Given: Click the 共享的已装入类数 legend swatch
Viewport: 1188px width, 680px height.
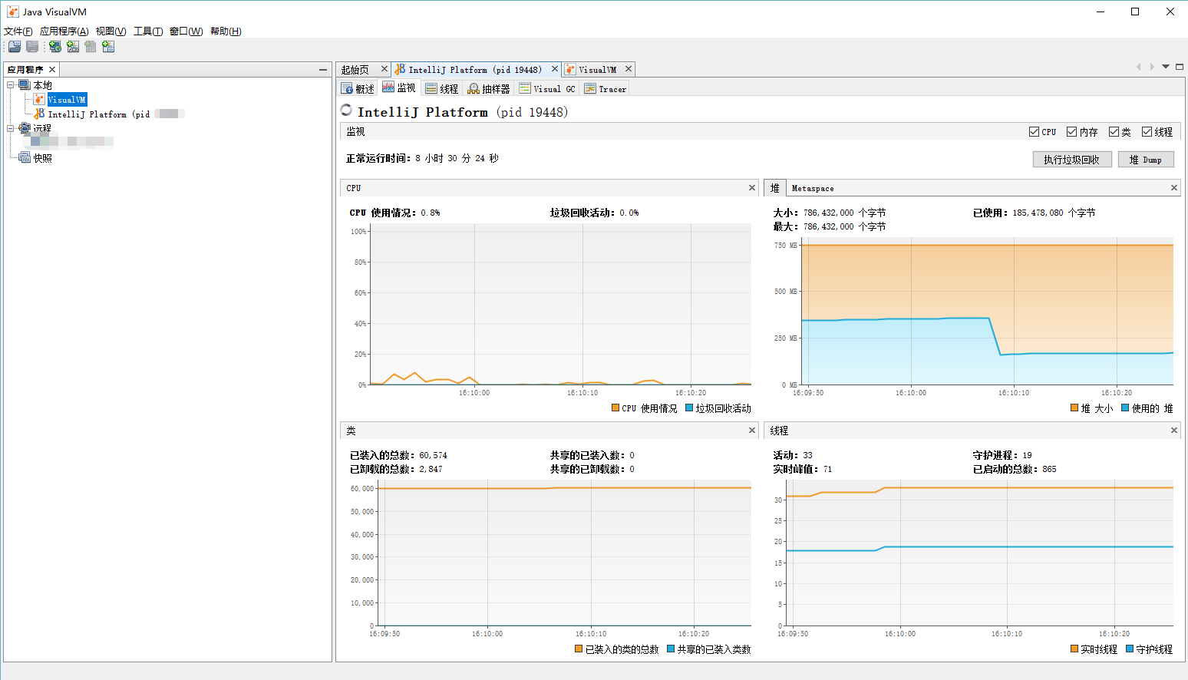Looking at the screenshot, I should [671, 649].
